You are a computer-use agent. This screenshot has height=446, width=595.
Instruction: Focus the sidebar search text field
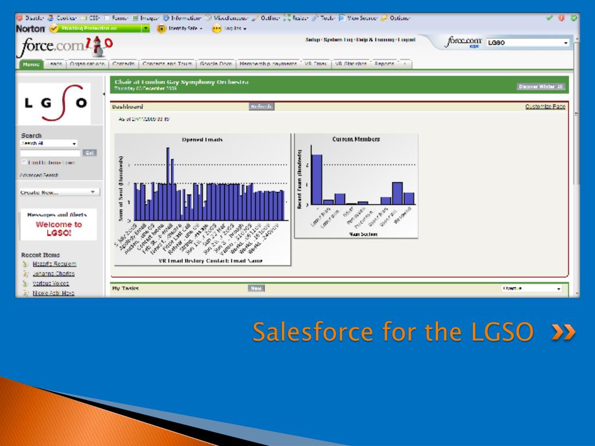(50, 153)
